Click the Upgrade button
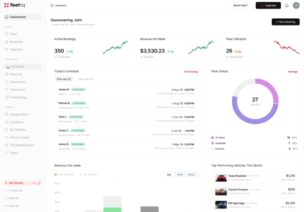The image size is (304, 212). 268,6
